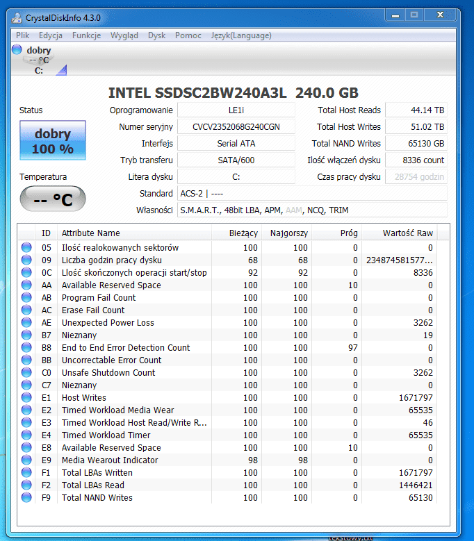
Task: Click status orb for E4 Timed Workload Timer
Action: pyautogui.click(x=26, y=435)
